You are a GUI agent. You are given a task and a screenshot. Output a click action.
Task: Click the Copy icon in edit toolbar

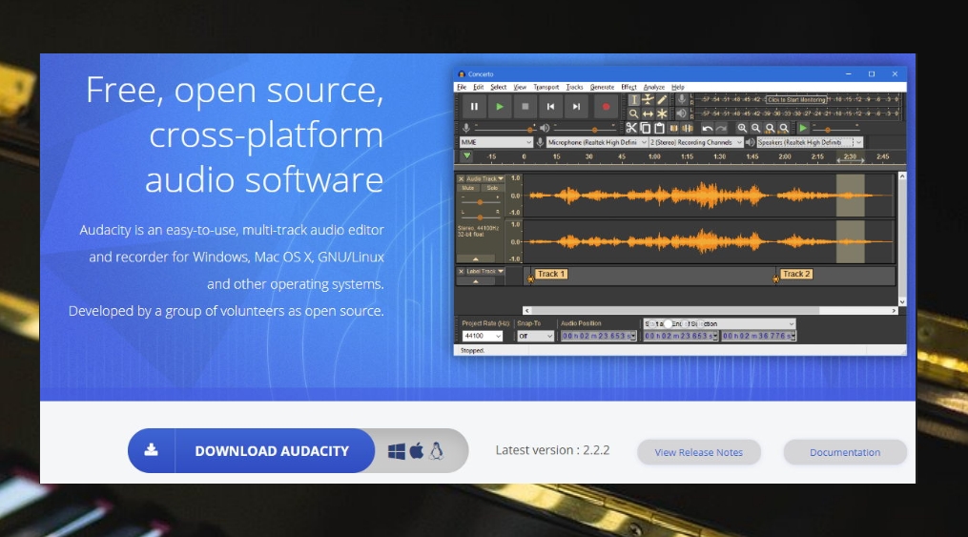pyautogui.click(x=645, y=128)
